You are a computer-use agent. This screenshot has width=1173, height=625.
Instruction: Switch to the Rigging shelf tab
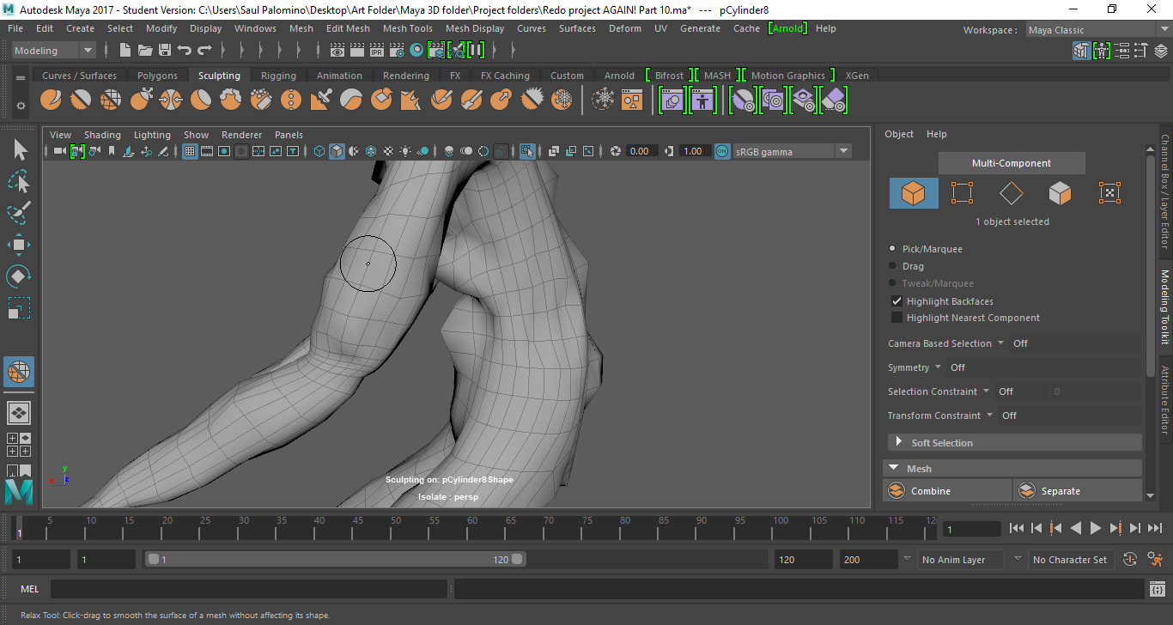coord(278,76)
